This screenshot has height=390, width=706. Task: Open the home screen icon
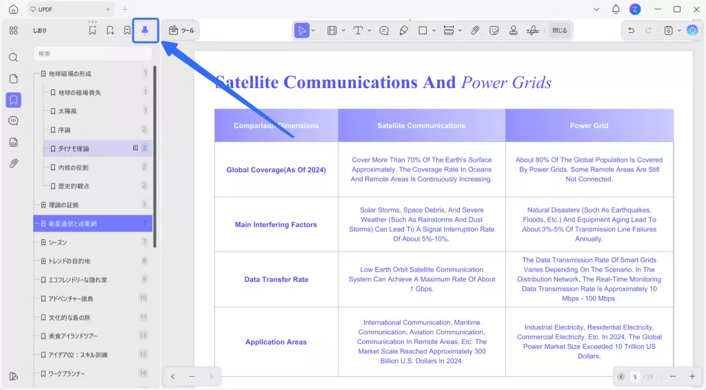pos(14,9)
